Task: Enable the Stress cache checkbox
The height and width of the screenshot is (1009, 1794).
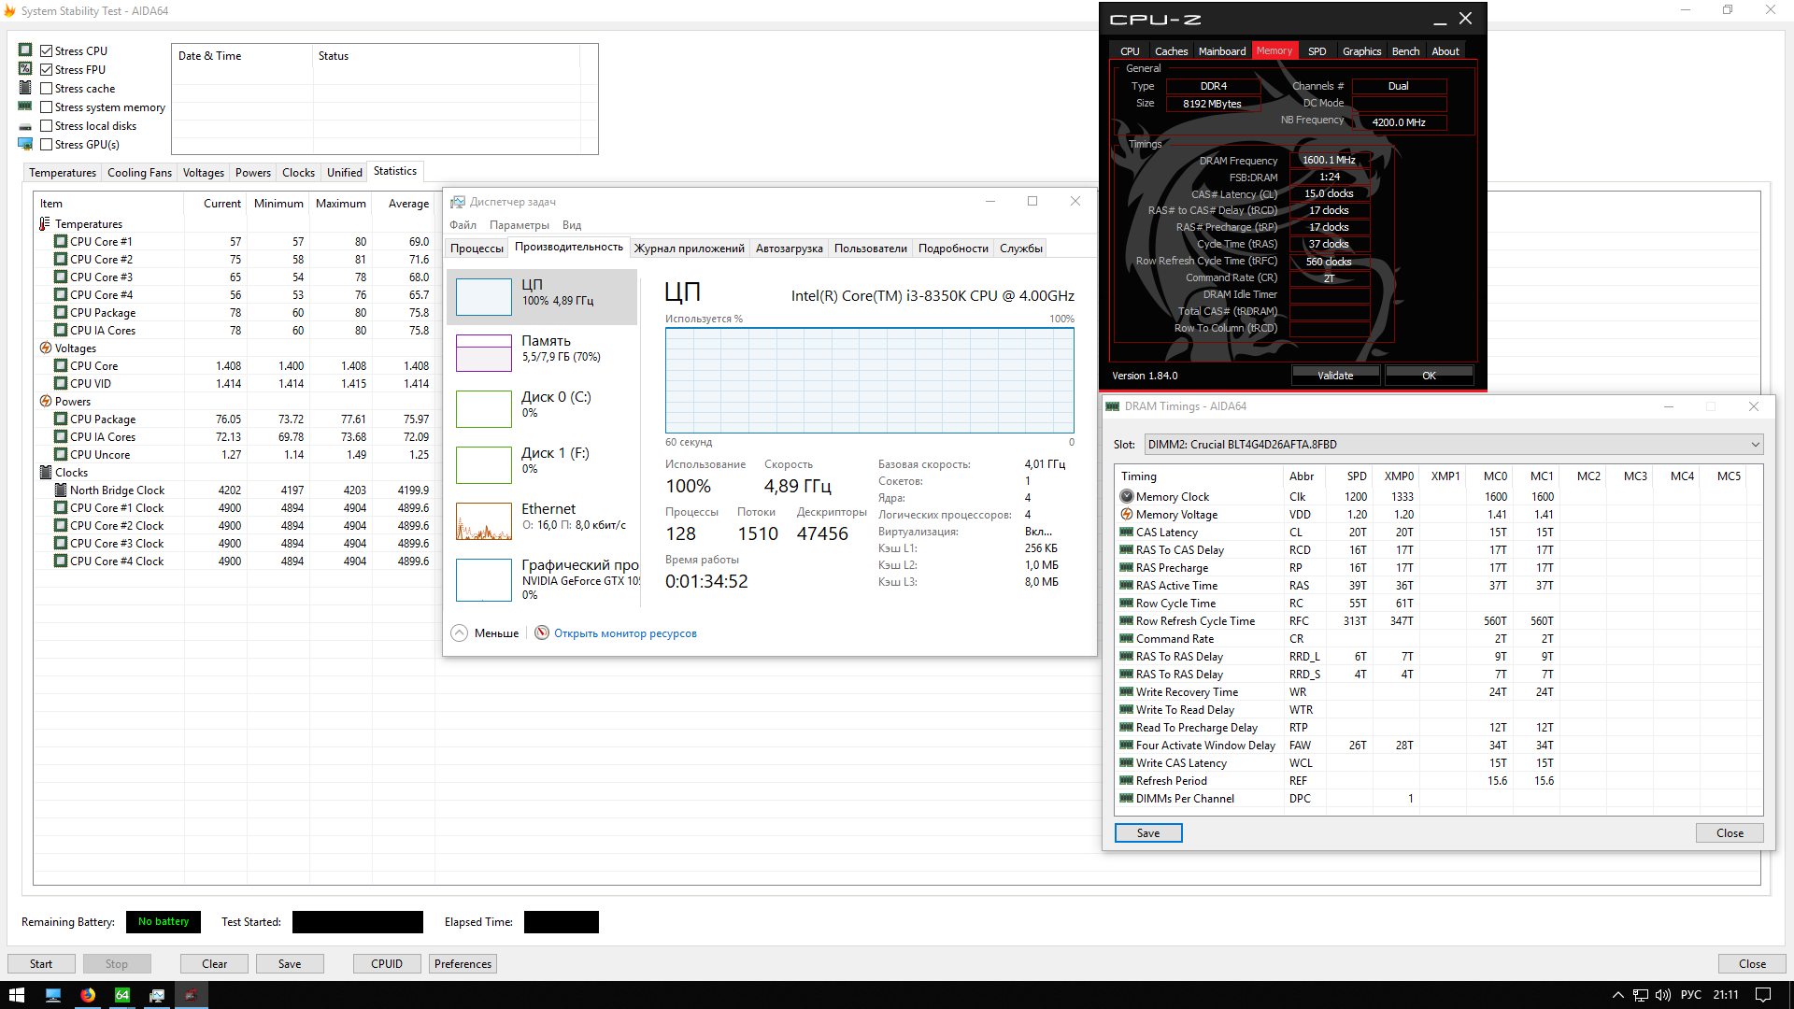Action: [46, 89]
